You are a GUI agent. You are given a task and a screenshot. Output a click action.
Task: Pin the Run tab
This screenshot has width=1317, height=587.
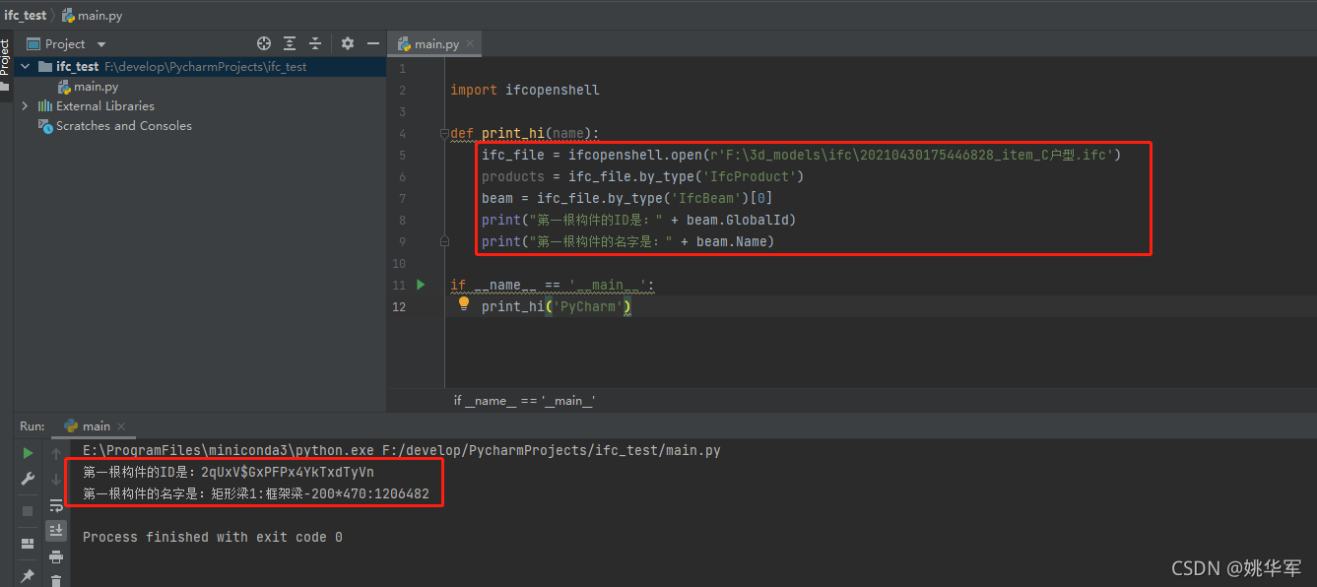28,575
